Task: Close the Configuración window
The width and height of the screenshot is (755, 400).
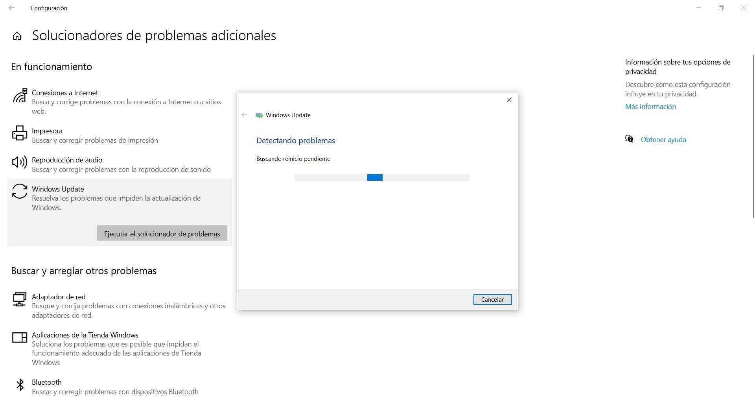Action: coord(744,8)
